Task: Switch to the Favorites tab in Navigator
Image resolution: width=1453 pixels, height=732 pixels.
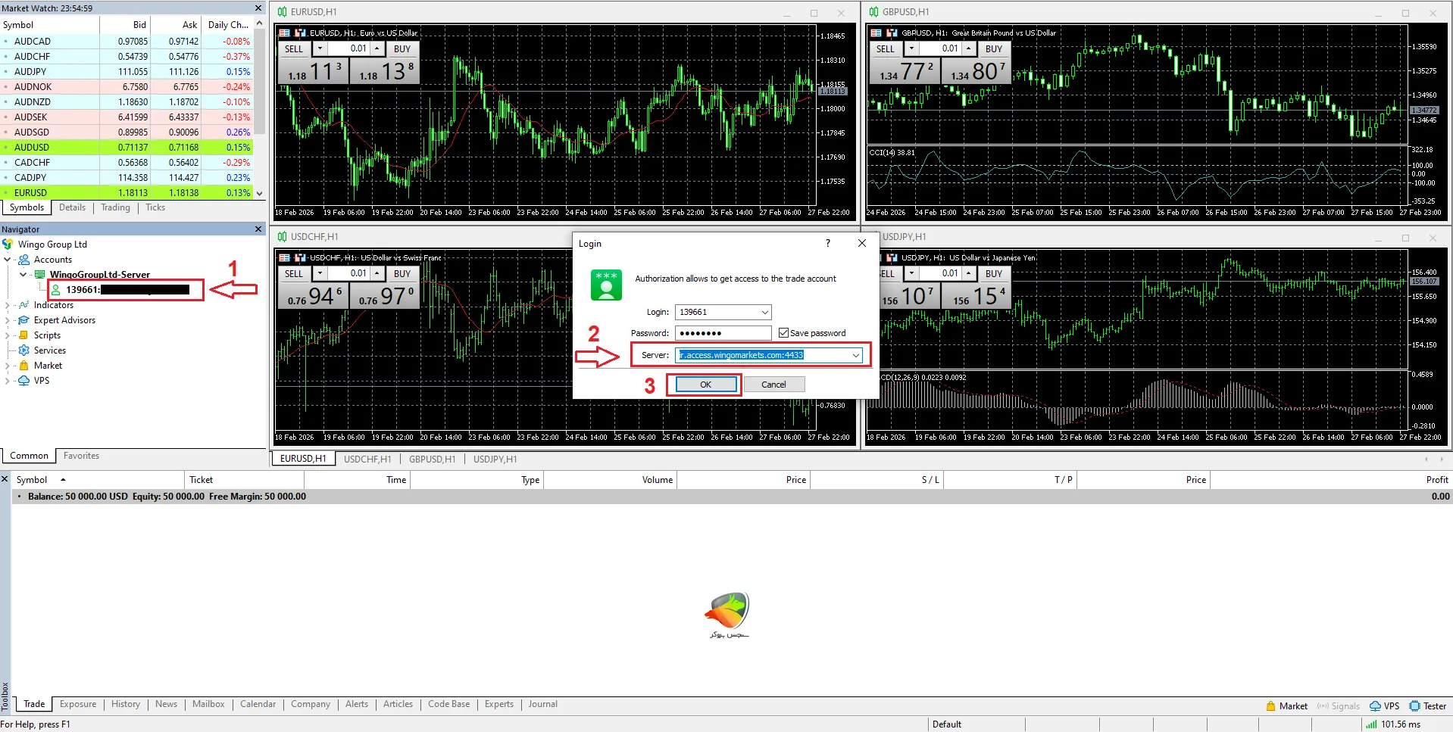Action: point(81,456)
